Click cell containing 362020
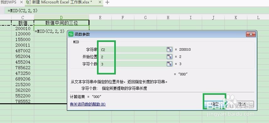Viewport: 269px width, 123px height. click(23, 90)
